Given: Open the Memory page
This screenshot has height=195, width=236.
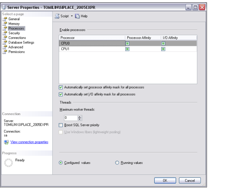Looking at the screenshot, I should coord(14,24).
